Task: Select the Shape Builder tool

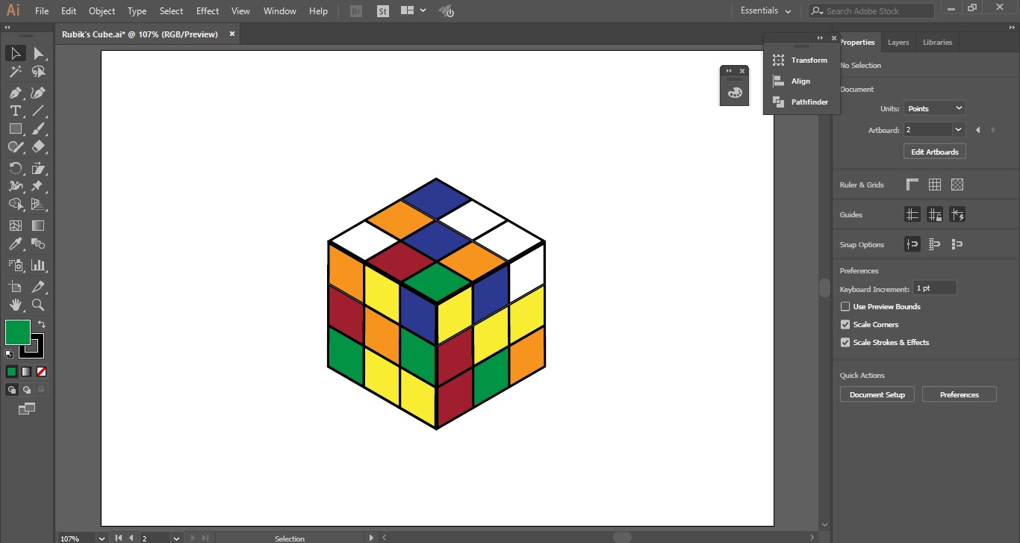Action: [x=15, y=204]
